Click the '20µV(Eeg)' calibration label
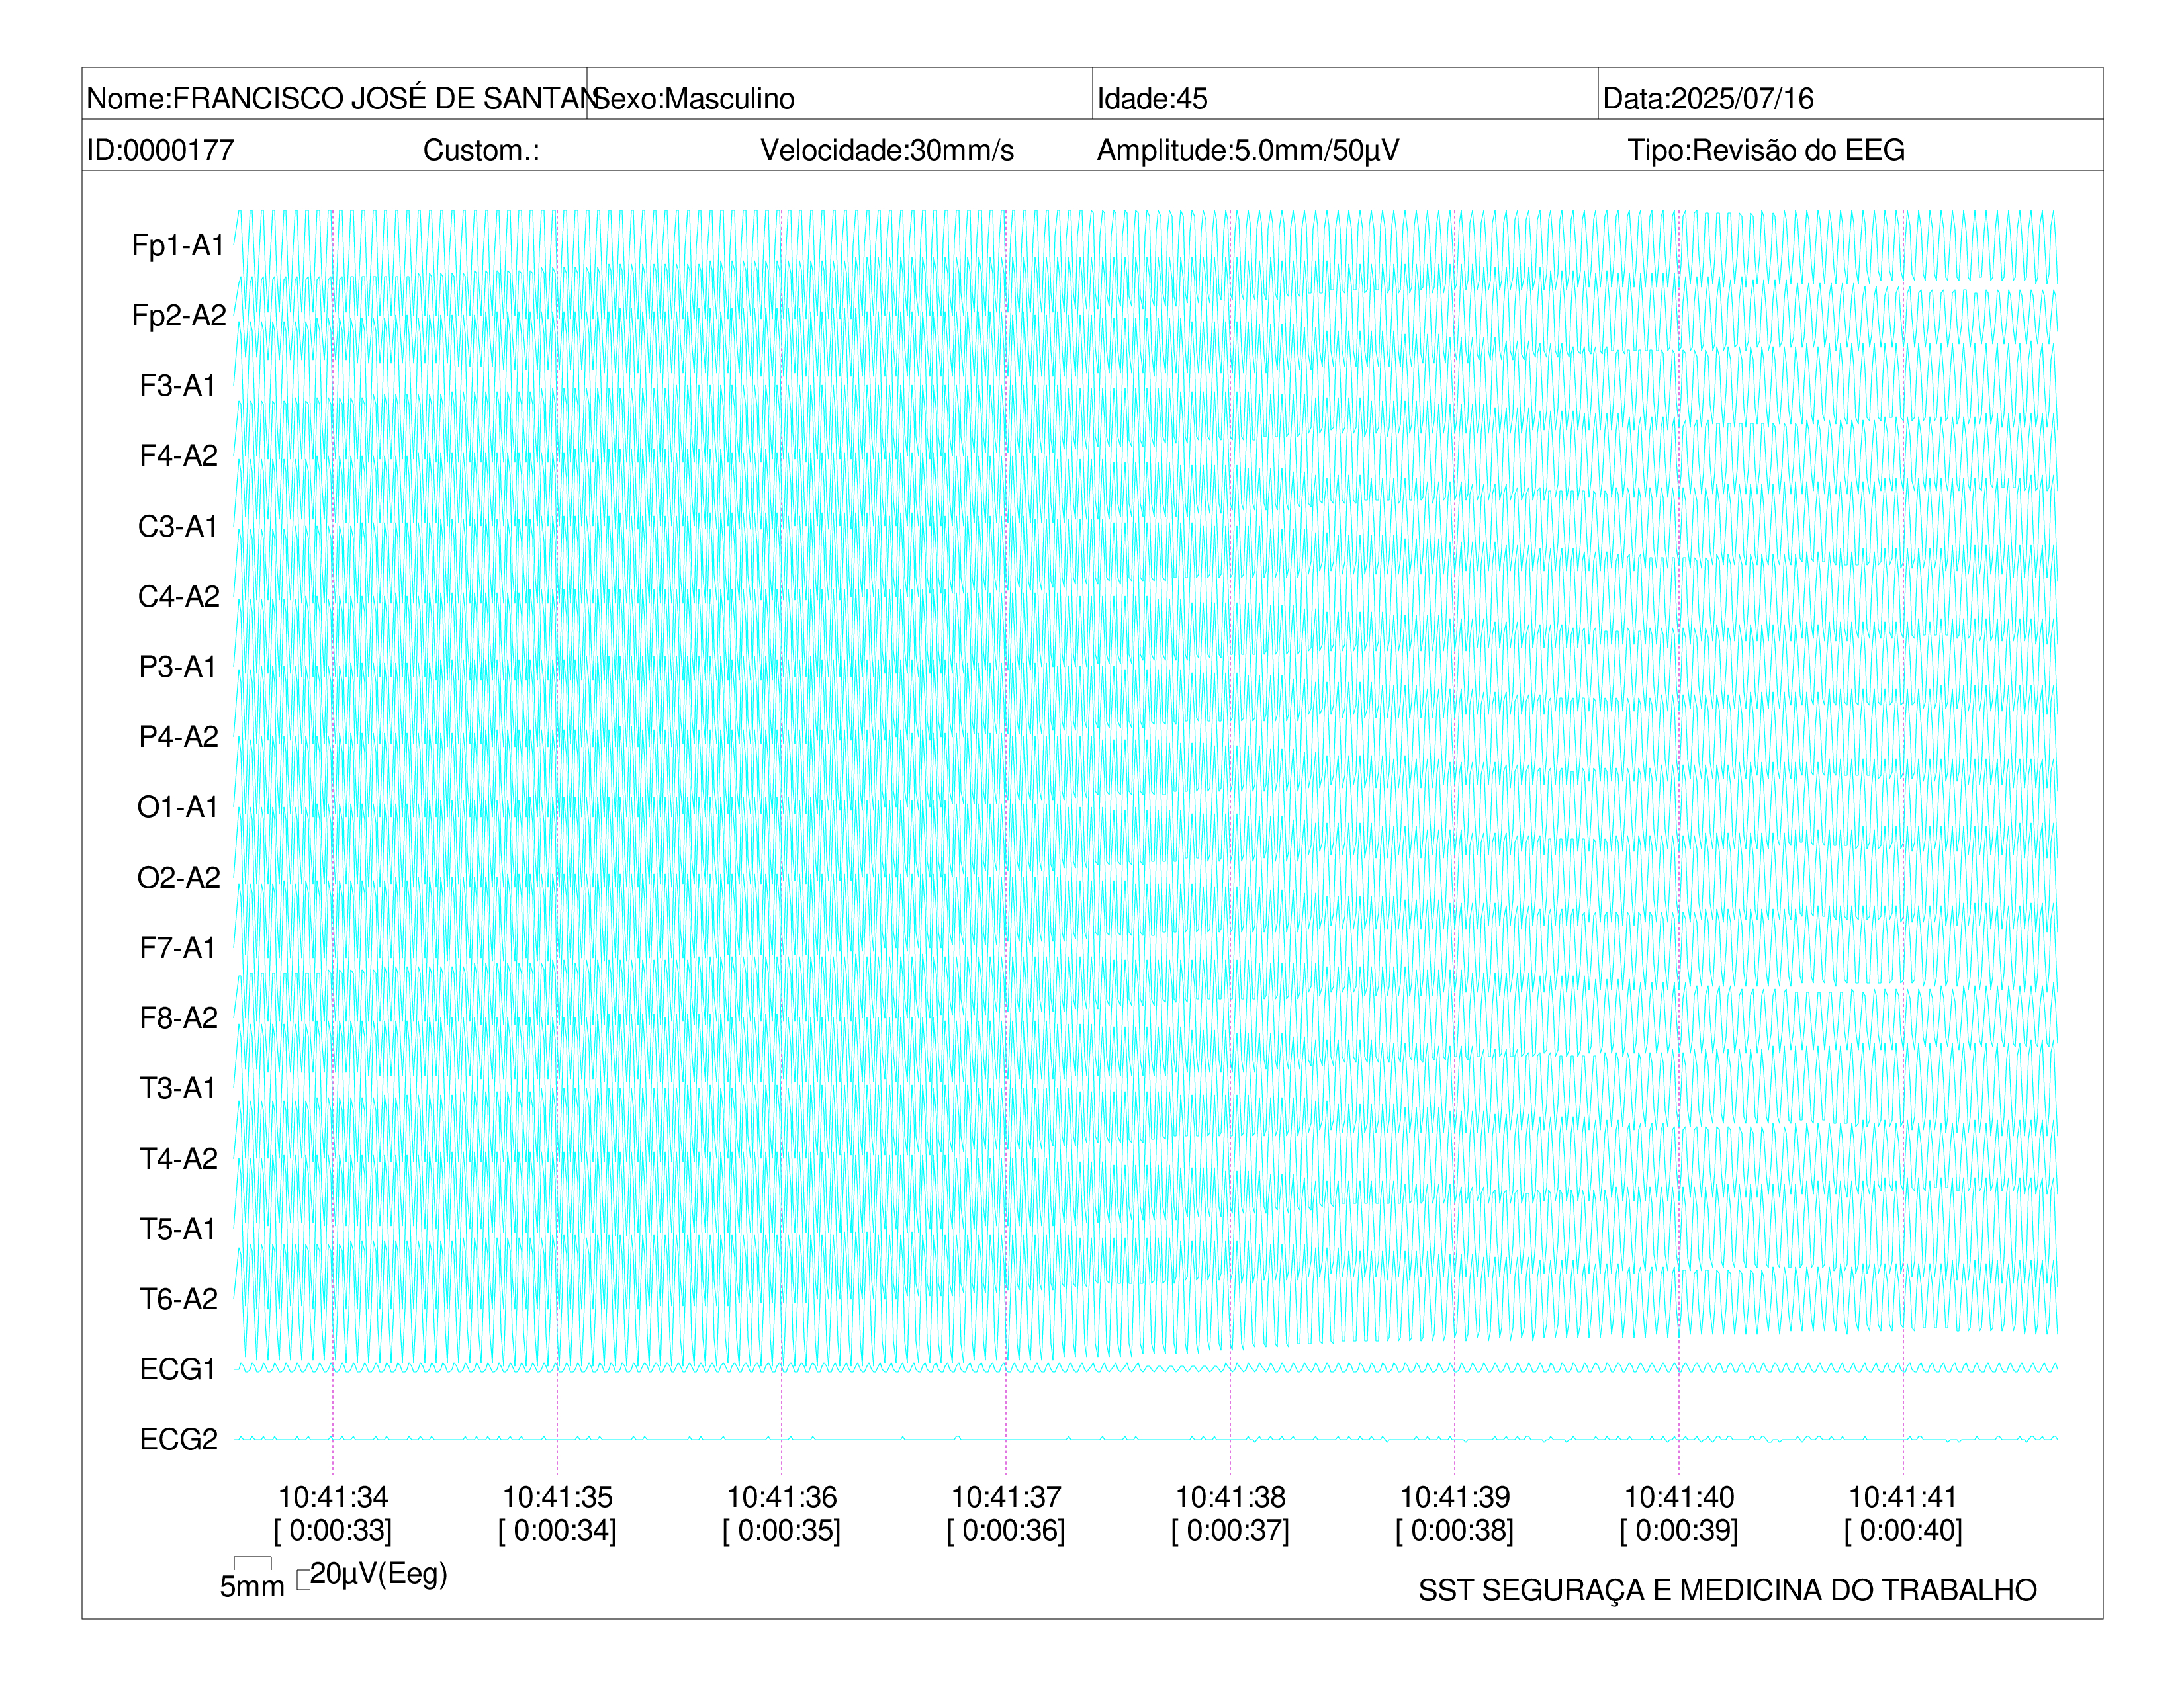 tap(379, 1575)
